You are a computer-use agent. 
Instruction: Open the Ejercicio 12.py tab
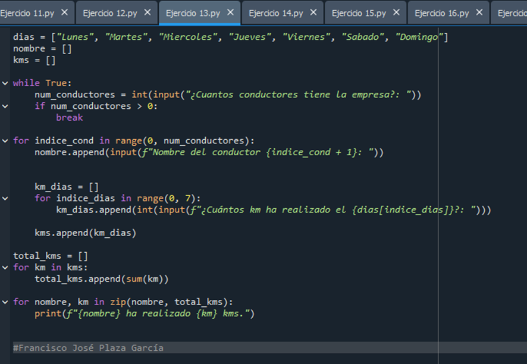click(x=110, y=13)
